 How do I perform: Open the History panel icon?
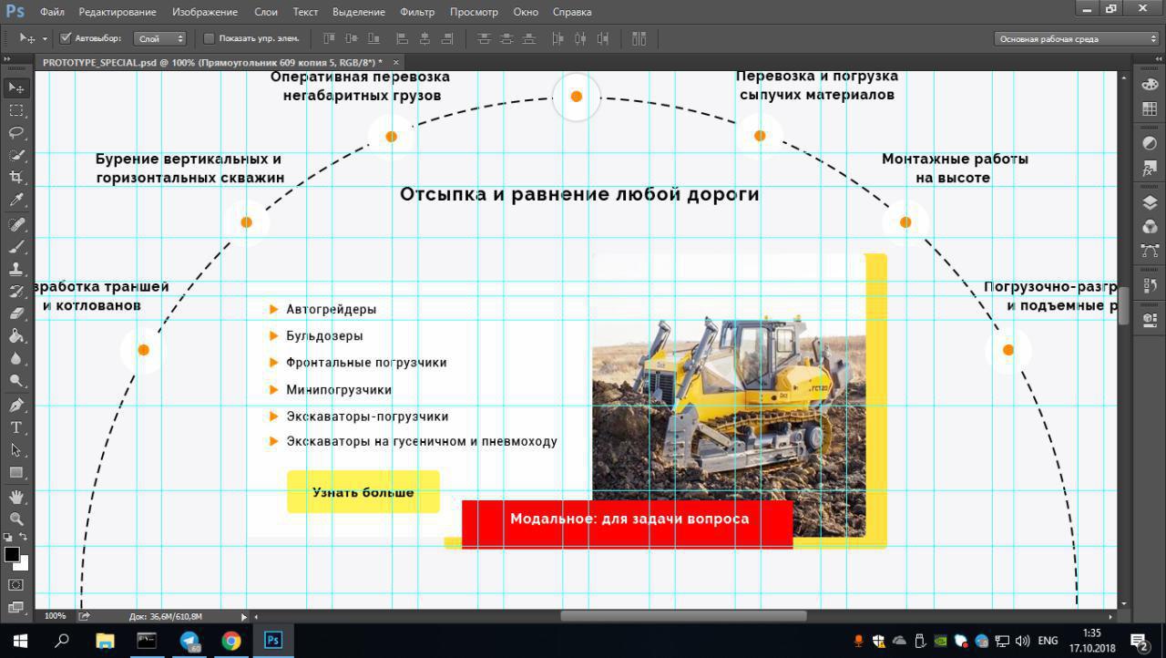click(x=1150, y=285)
